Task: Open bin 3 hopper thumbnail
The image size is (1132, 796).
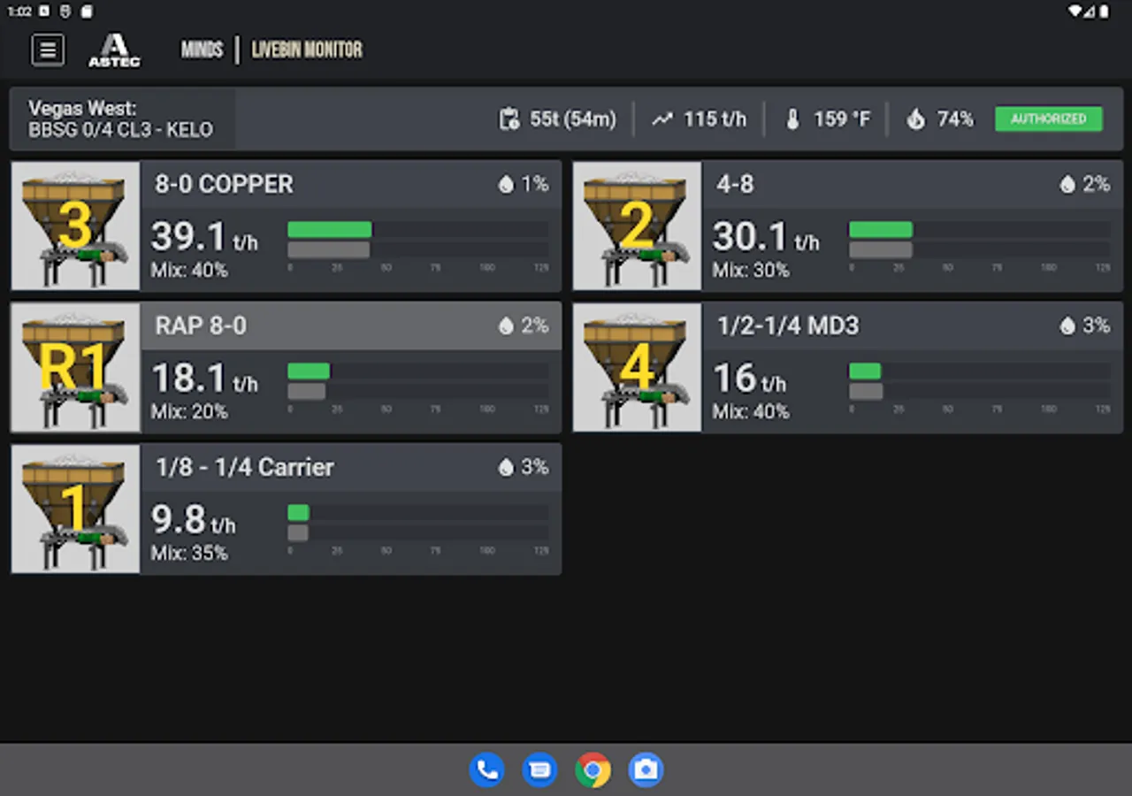Action: click(x=76, y=226)
